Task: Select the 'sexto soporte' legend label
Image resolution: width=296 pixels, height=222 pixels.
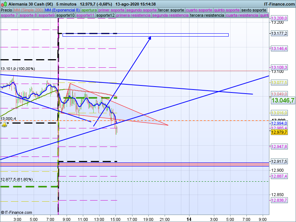Action: pyautogui.click(x=255, y=10)
